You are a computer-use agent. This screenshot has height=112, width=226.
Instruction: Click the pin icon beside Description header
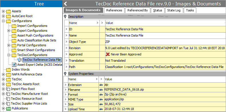point(65,17)
